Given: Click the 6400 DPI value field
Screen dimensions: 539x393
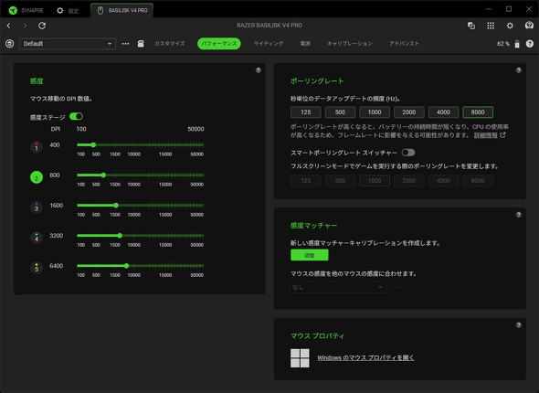Looking at the screenshot, I should click(x=57, y=266).
